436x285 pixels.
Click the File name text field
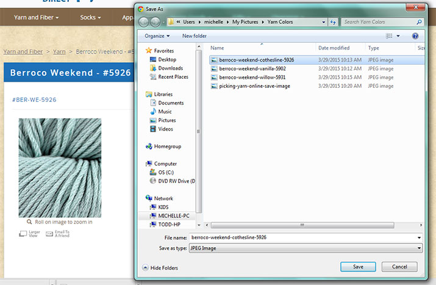tap(303, 237)
